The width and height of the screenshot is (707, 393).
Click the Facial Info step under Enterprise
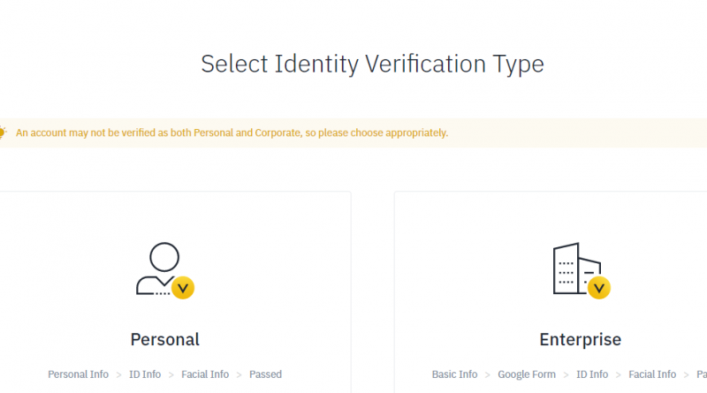[652, 374]
